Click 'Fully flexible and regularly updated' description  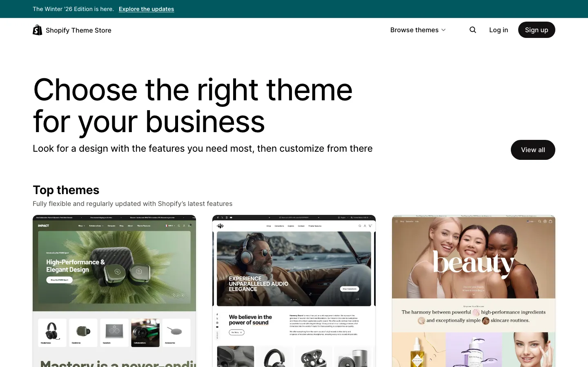coord(132,203)
